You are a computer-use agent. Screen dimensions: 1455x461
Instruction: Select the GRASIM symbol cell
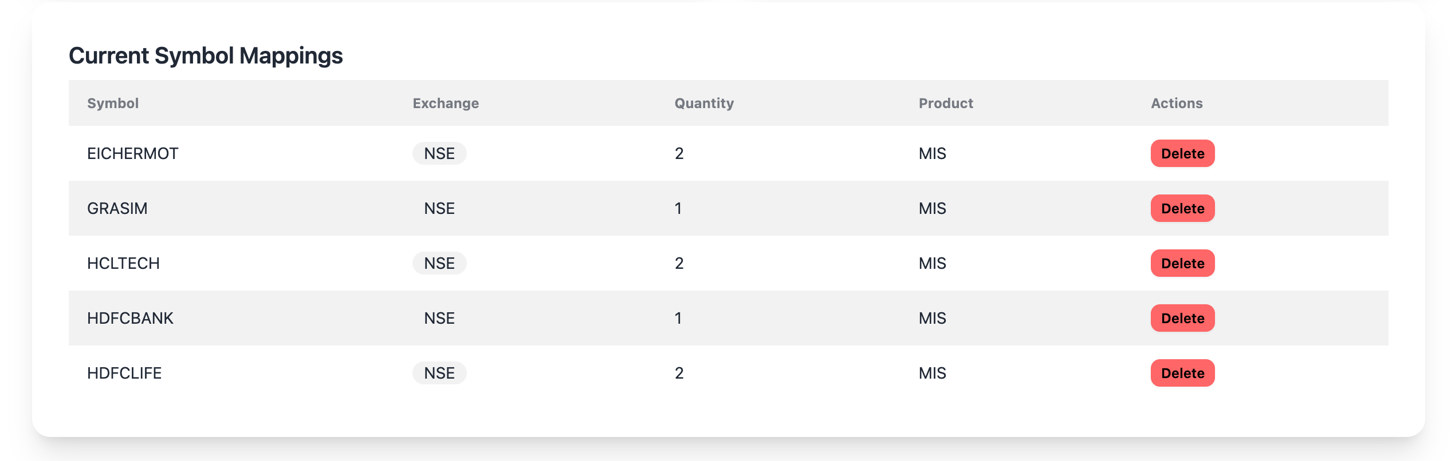tap(117, 208)
